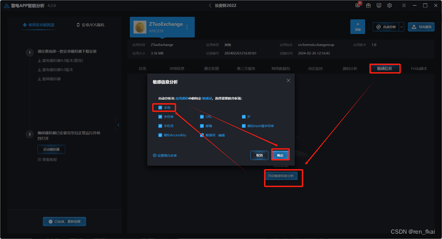Viewport: 442px width, 239px height.
Task: Minimize the application window
Action: click(415, 5)
